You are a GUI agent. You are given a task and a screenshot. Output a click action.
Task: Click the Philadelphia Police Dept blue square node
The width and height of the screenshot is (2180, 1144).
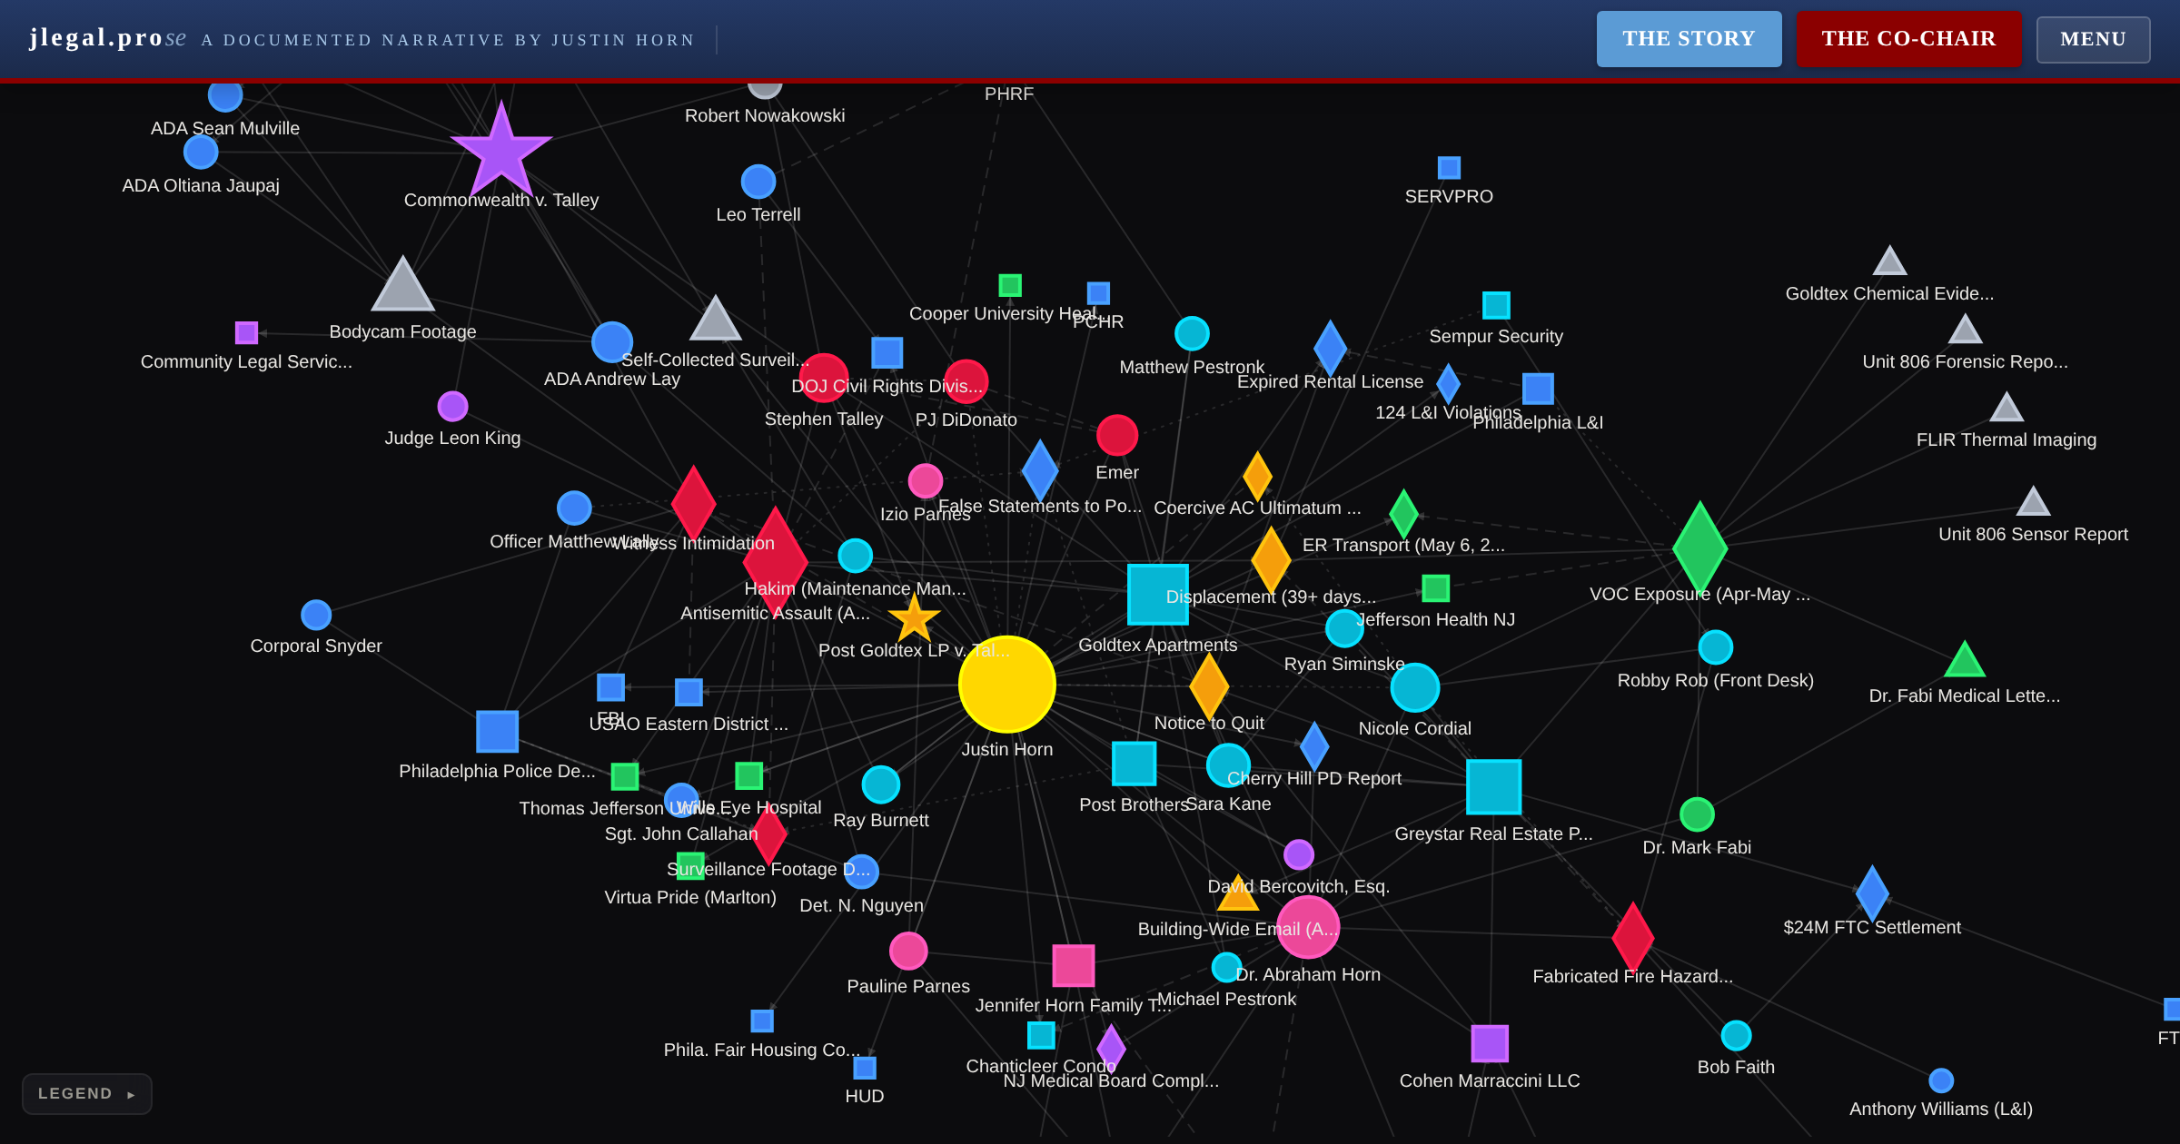click(x=498, y=732)
